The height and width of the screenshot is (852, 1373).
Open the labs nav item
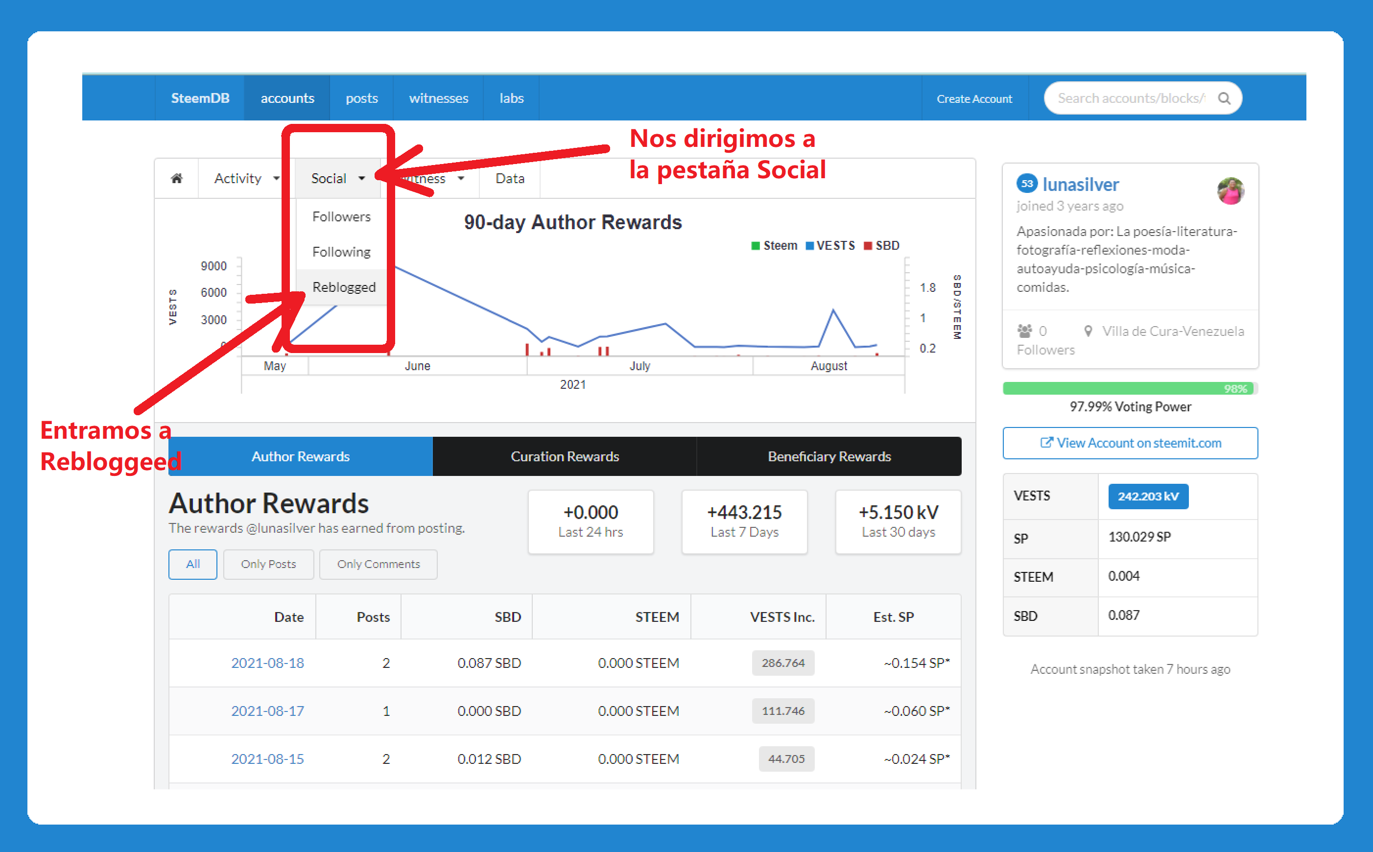[512, 98]
